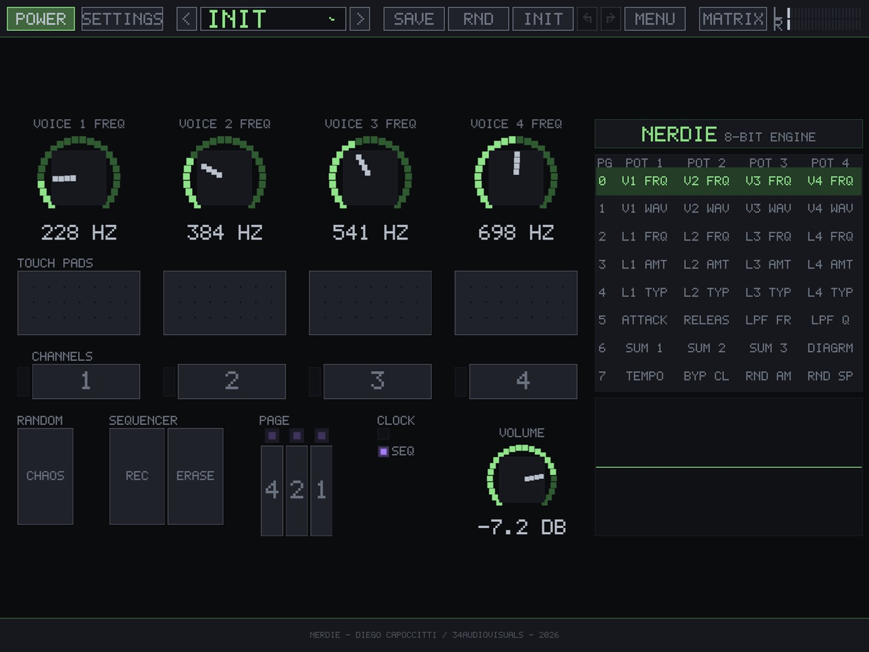Click the -7.2 DB volume value
The height and width of the screenshot is (652, 869).
(x=521, y=527)
